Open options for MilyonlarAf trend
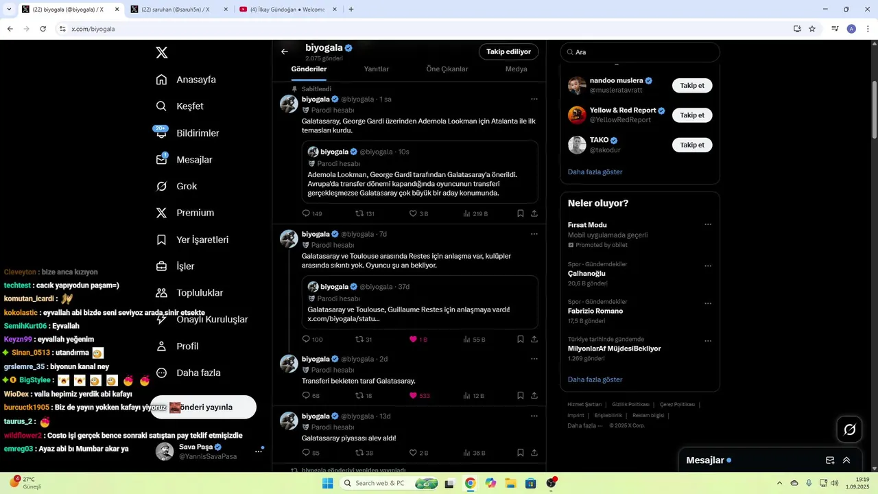The height and width of the screenshot is (494, 878). (x=708, y=340)
